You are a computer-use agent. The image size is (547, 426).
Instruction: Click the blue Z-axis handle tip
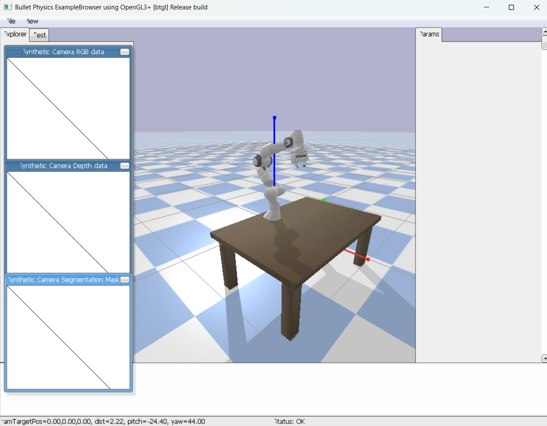[275, 117]
